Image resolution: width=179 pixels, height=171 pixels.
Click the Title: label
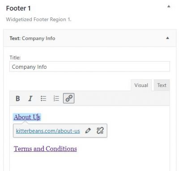(x=15, y=58)
